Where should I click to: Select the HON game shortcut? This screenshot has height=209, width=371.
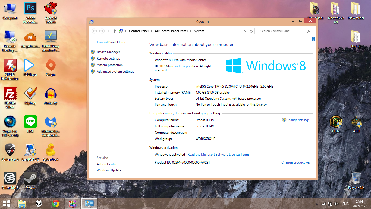[x=336, y=124]
